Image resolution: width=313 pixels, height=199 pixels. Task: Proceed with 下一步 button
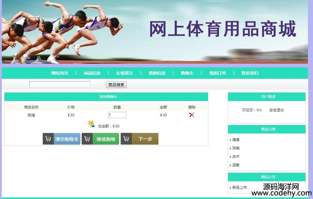(140, 139)
